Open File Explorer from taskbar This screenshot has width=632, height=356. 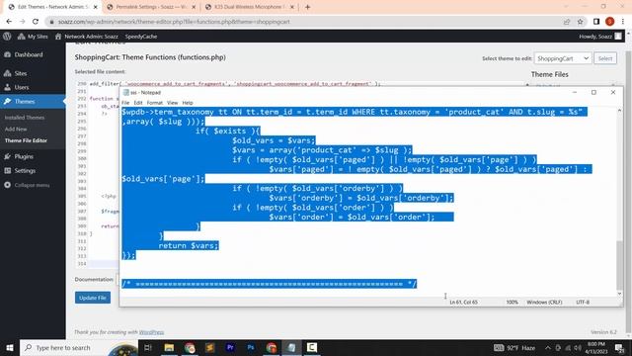point(169,347)
